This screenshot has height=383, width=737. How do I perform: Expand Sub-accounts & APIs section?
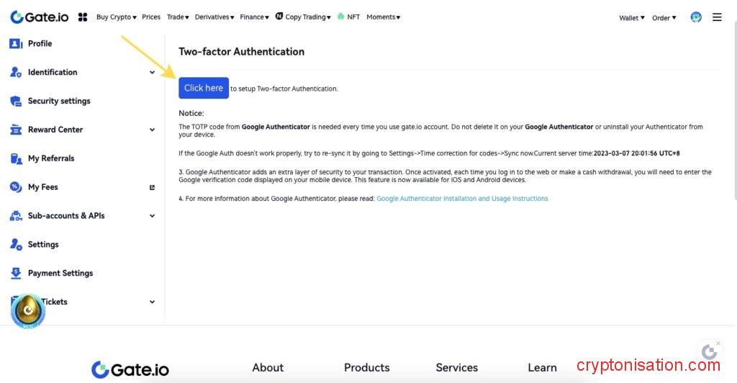pos(152,216)
